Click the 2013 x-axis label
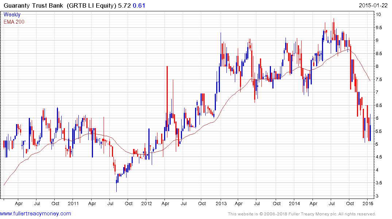Image resolution: width=392 pixels, height=219 pixels. click(221, 203)
